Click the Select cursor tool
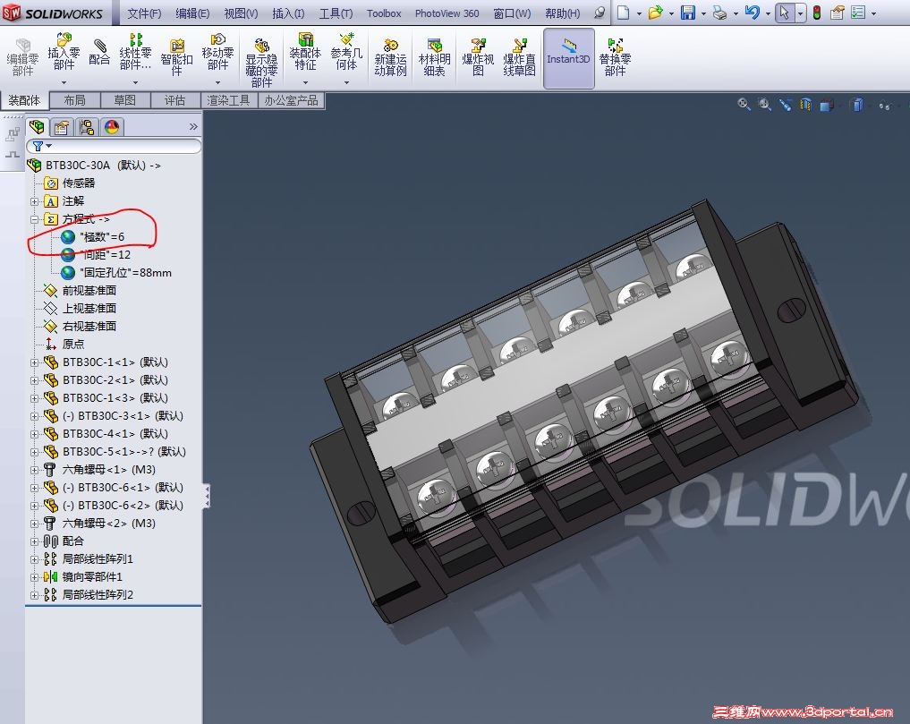910x724 pixels. click(x=785, y=13)
